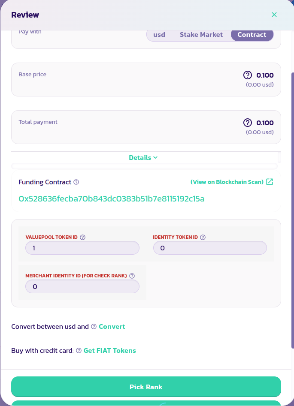Close the Review dialog

(x=274, y=15)
